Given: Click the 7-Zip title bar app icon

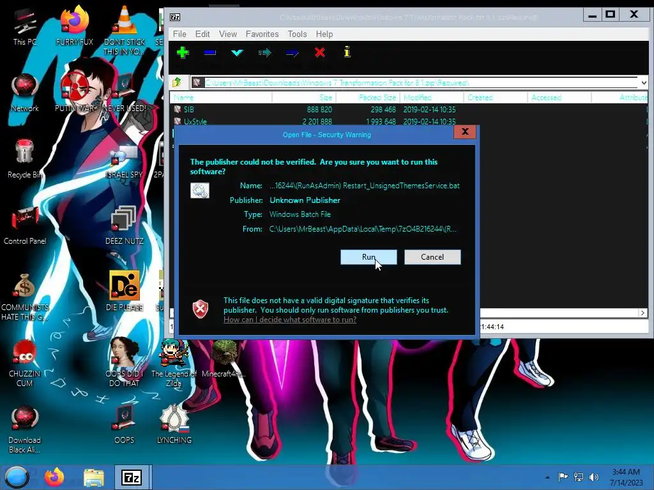Looking at the screenshot, I should 175,17.
